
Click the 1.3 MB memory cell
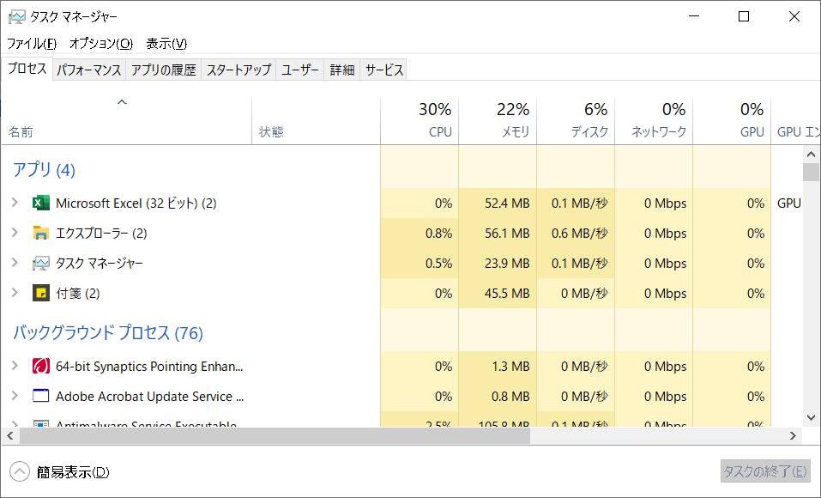tap(498, 366)
